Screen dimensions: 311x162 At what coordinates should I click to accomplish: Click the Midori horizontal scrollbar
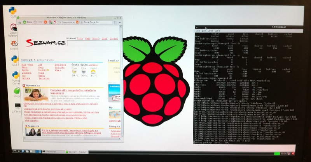pos(72,139)
